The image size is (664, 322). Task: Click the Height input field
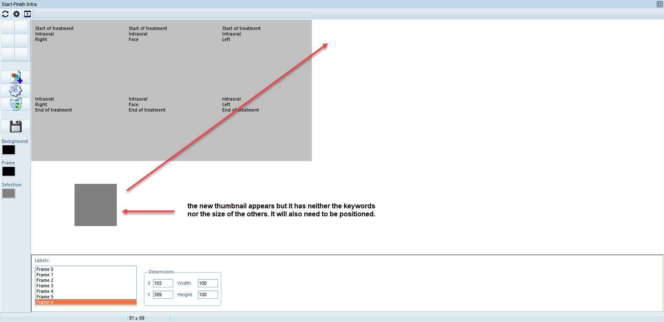pyautogui.click(x=207, y=295)
